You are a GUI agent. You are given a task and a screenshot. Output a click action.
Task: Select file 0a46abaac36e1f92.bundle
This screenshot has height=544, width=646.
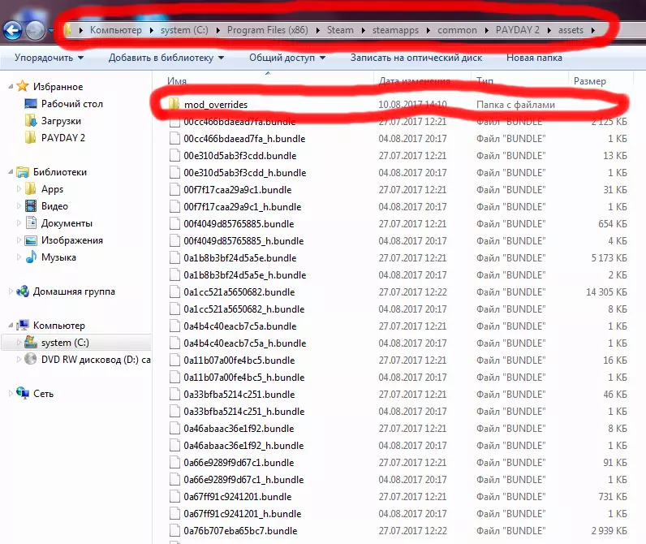point(239,428)
